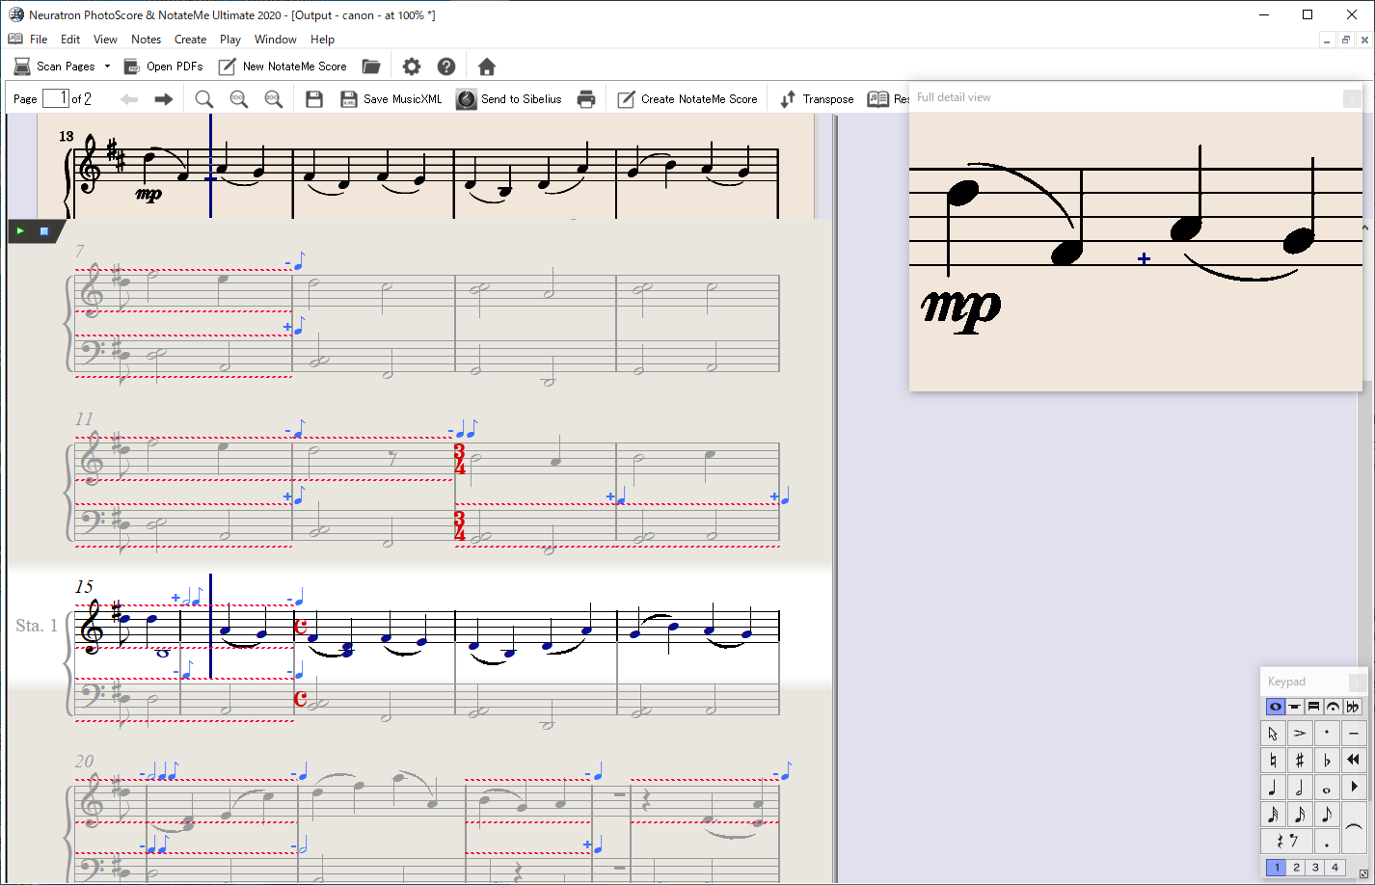This screenshot has height=885, width=1375.
Task: Toggle voice 2 on the Keypad
Action: click(1296, 868)
